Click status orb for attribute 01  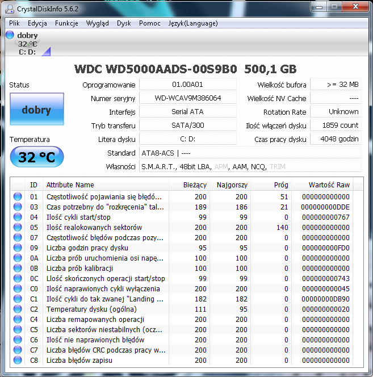pos(18,196)
